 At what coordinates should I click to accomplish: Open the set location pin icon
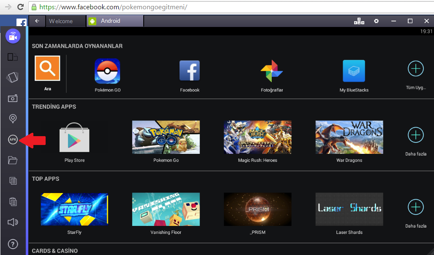[13, 119]
